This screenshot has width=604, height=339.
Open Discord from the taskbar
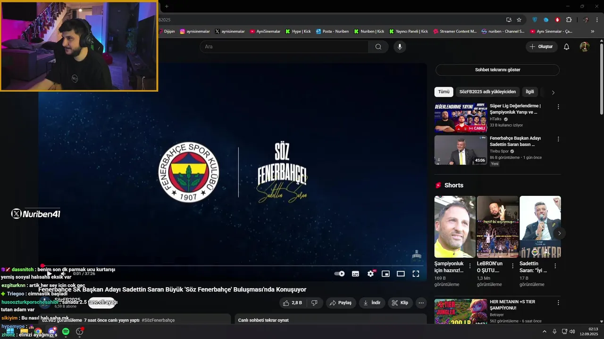pos(52,331)
